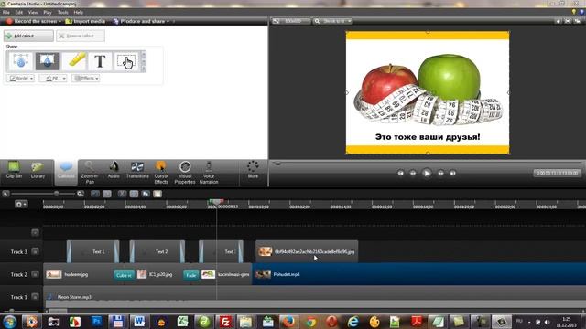The width and height of the screenshot is (586, 329).
Task: Click the Split tool on timeline toolbar
Action: pyautogui.click(x=134, y=194)
